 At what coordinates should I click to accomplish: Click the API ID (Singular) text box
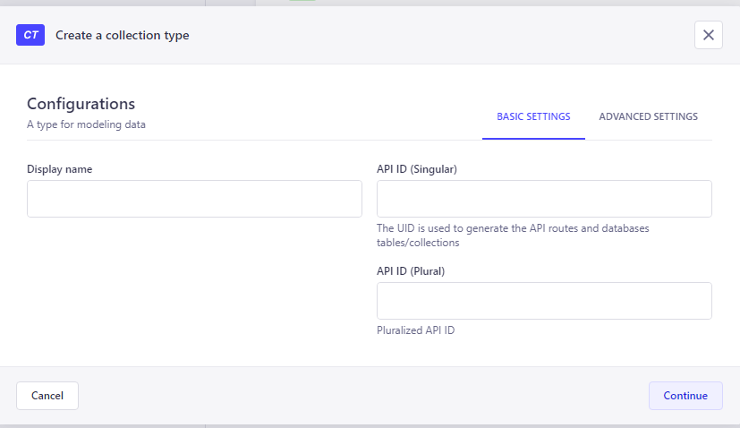point(544,199)
